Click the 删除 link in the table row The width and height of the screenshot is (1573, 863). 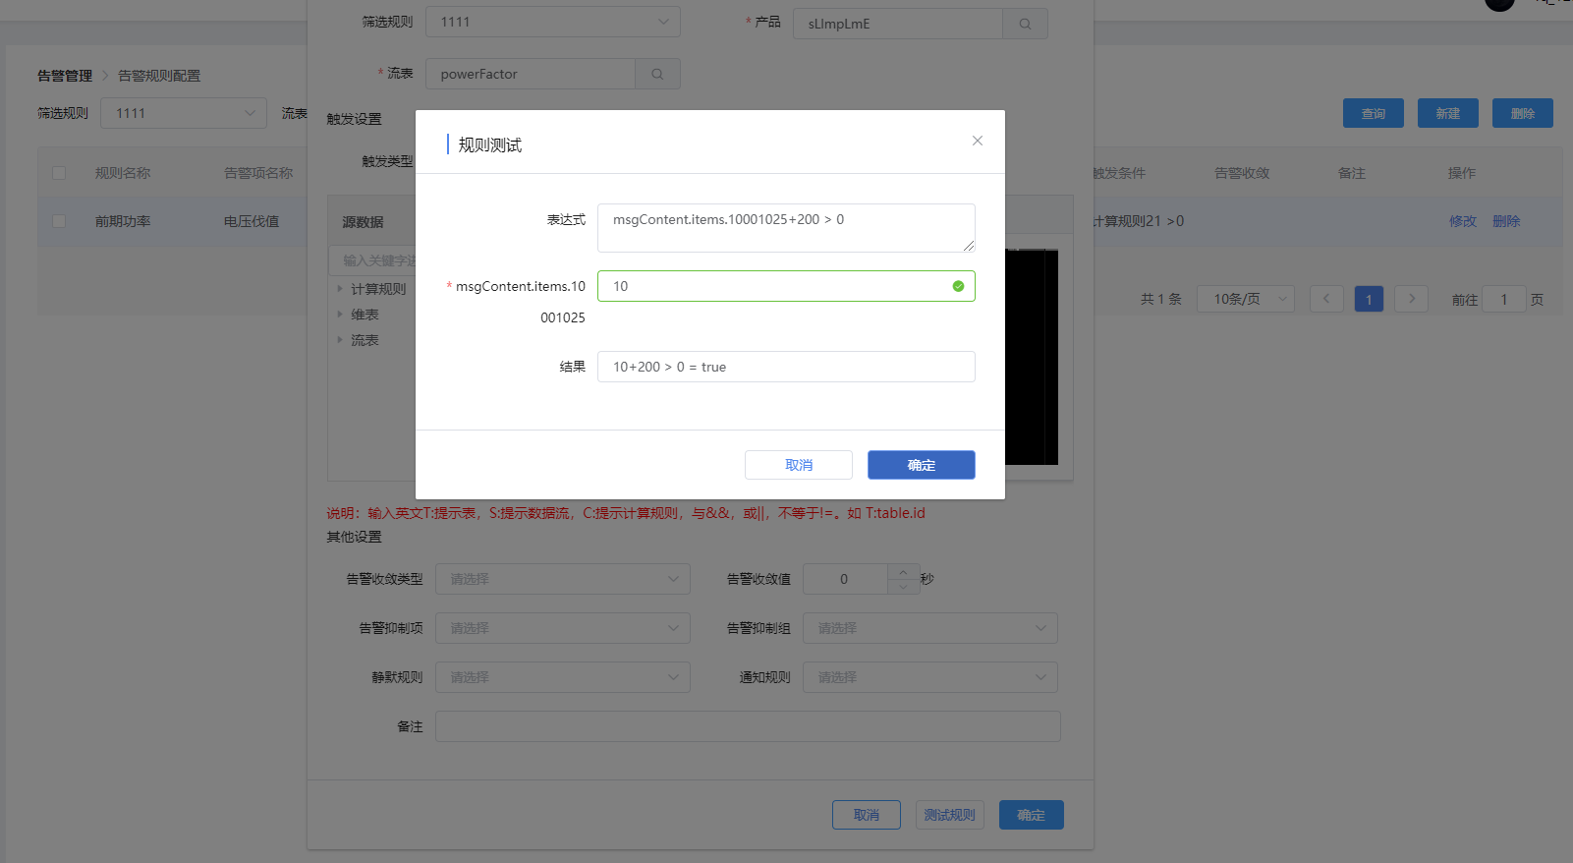tap(1505, 221)
